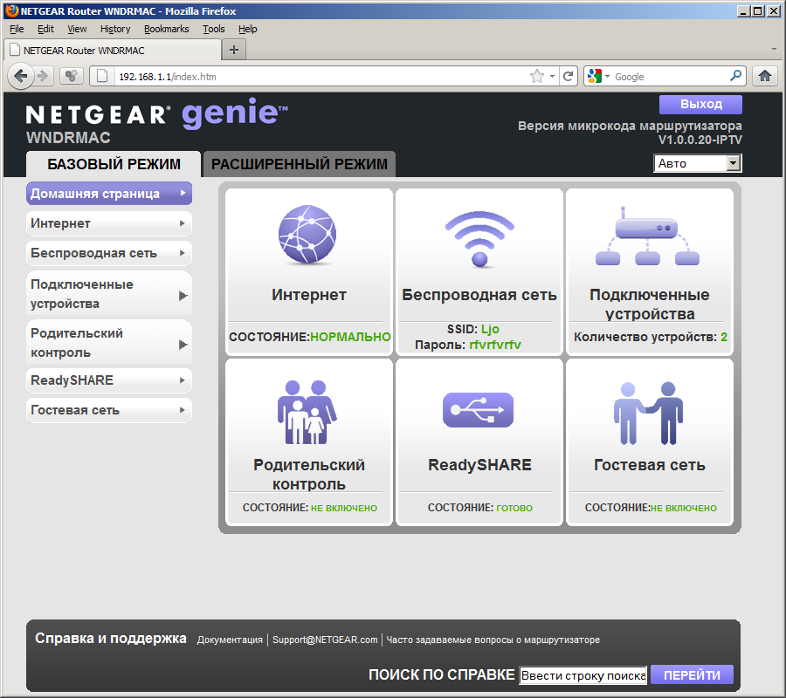
Task: Click the toolbar icon beside forward arrow
Action: click(x=72, y=76)
